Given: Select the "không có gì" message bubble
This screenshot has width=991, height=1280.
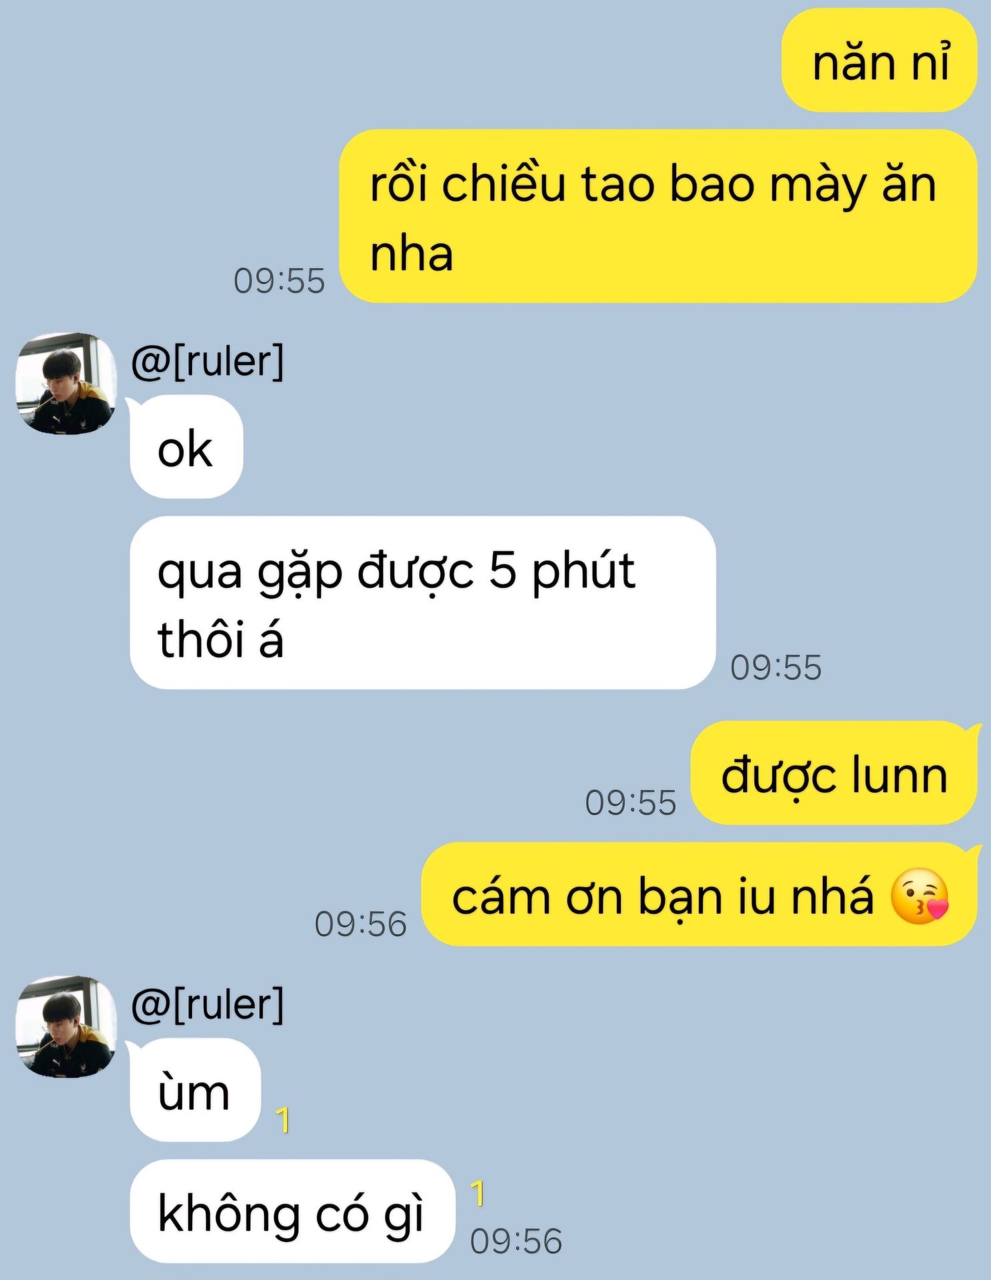Looking at the screenshot, I should [x=292, y=1211].
